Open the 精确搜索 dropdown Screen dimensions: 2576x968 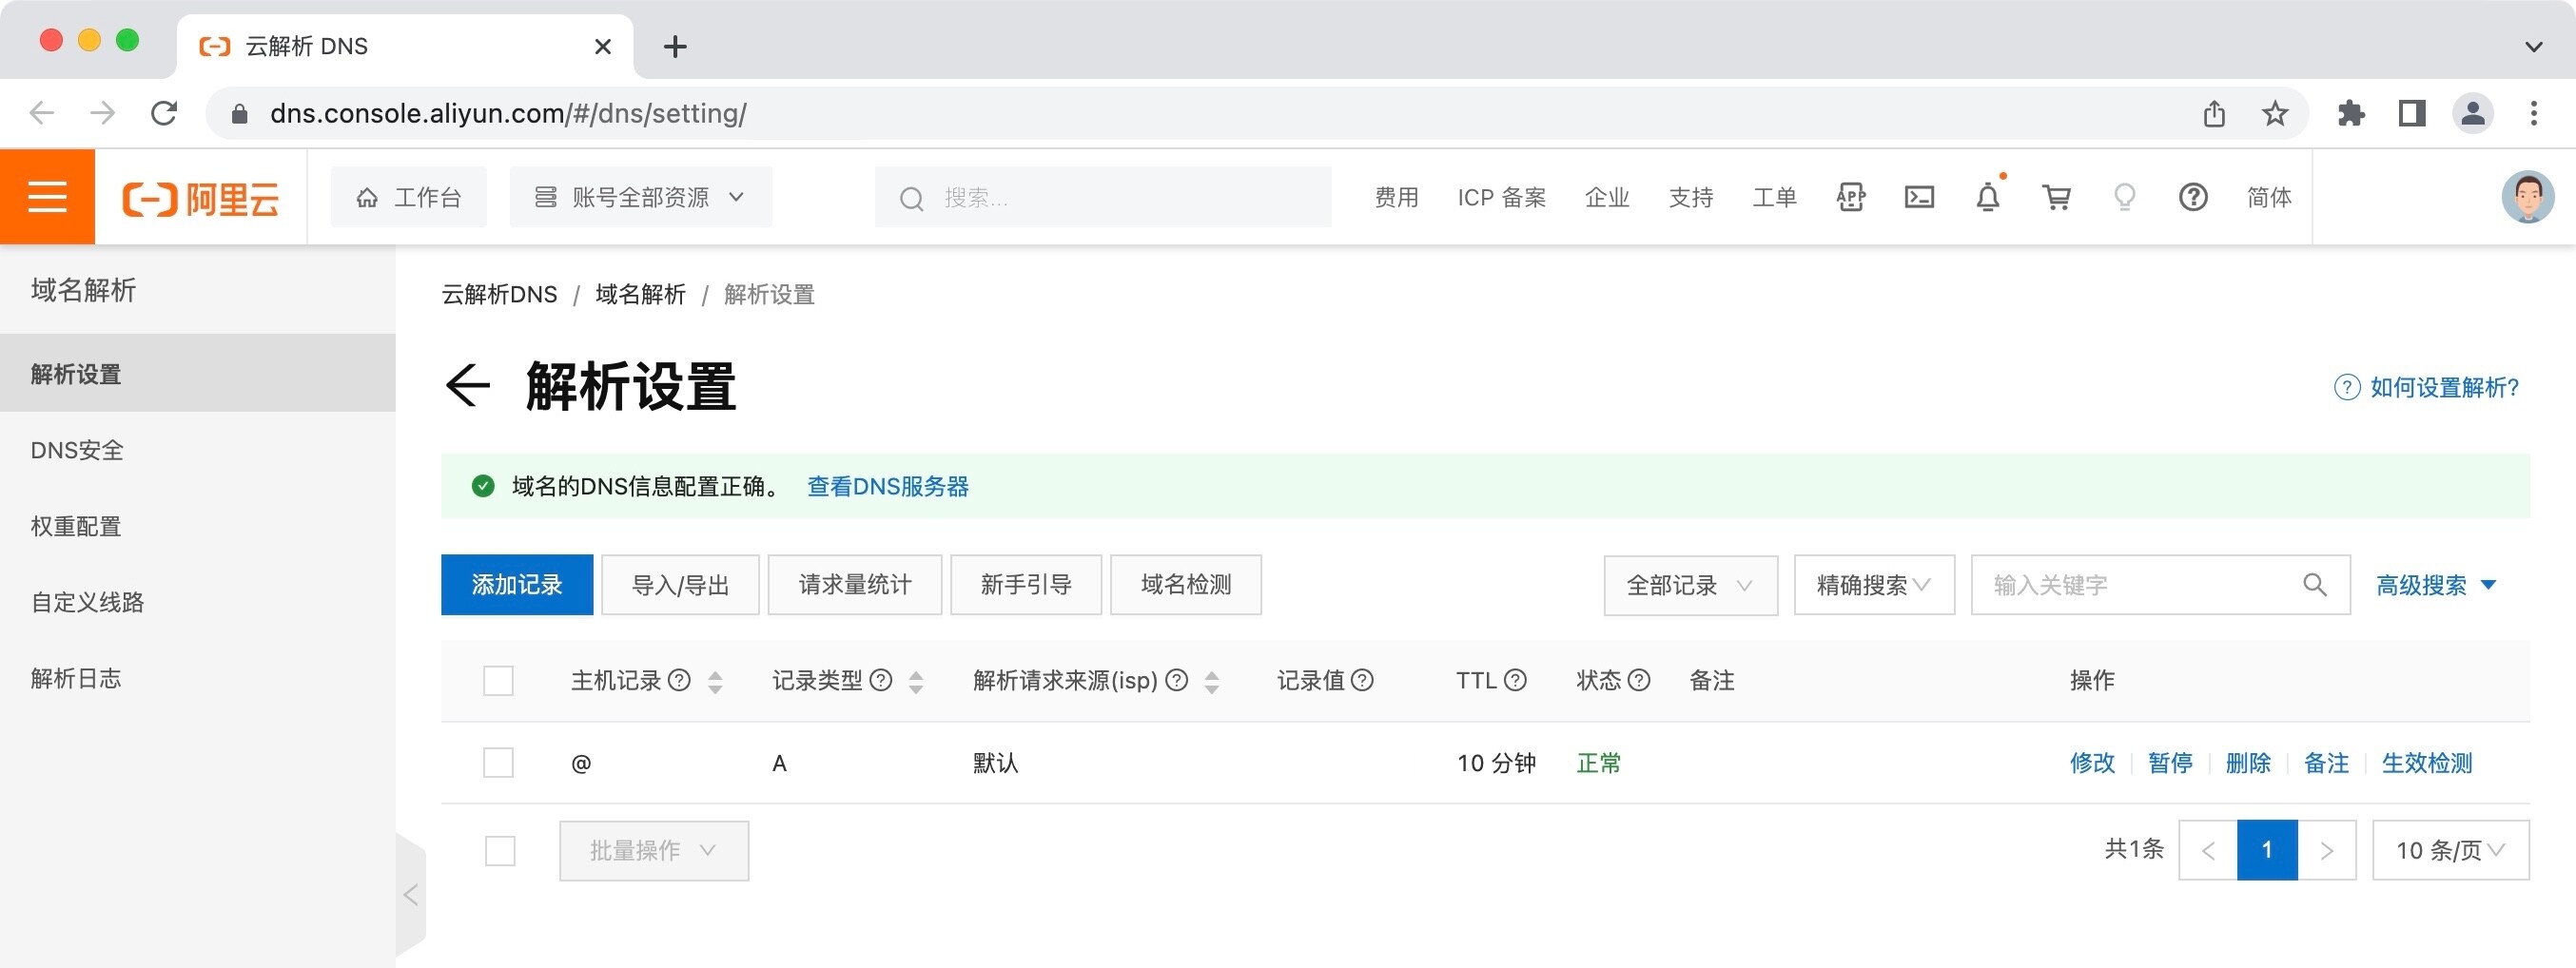coord(1874,585)
